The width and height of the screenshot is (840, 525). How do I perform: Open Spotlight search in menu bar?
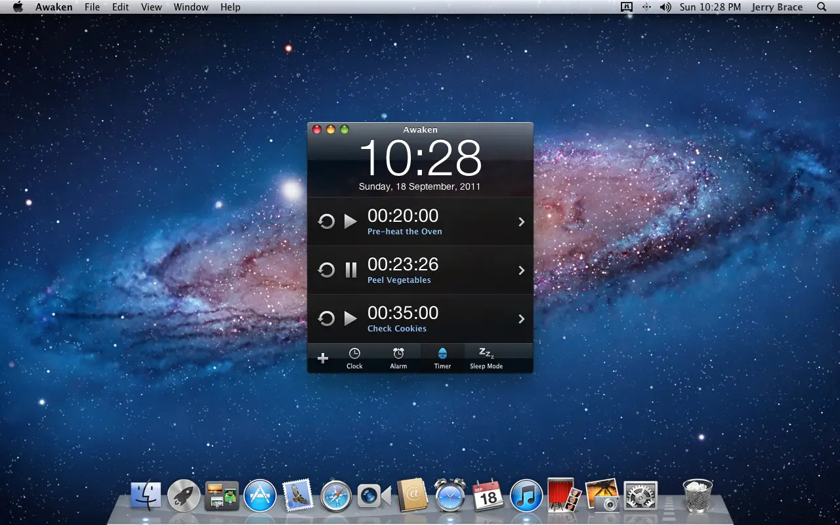(822, 7)
